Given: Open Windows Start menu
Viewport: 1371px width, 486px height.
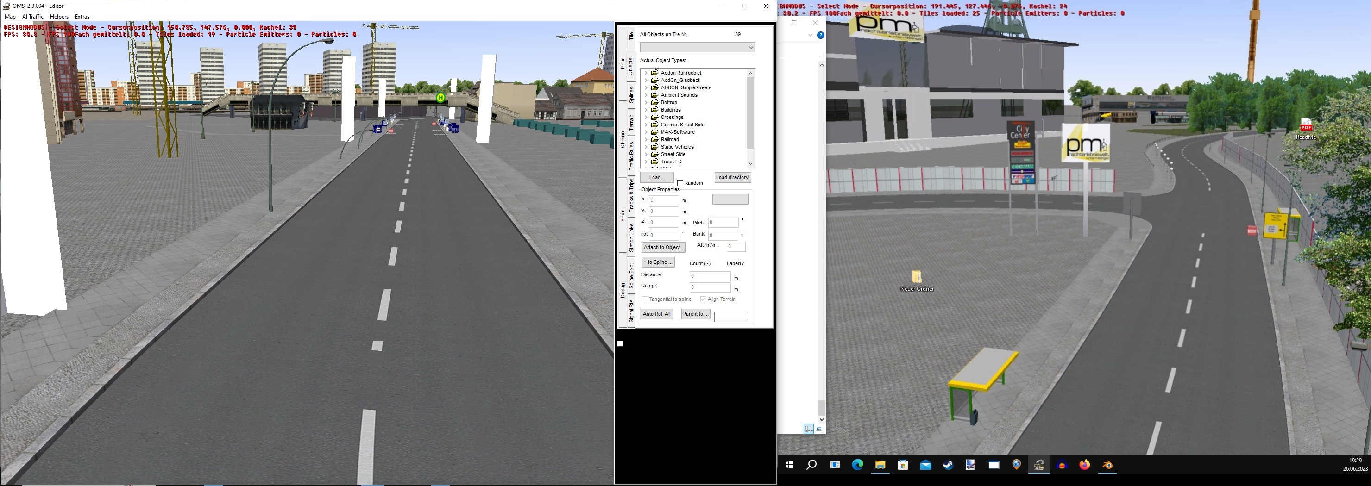Looking at the screenshot, I should click(x=789, y=465).
